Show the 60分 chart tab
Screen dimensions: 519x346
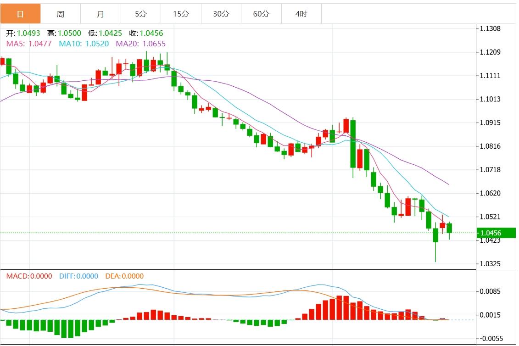(x=261, y=14)
